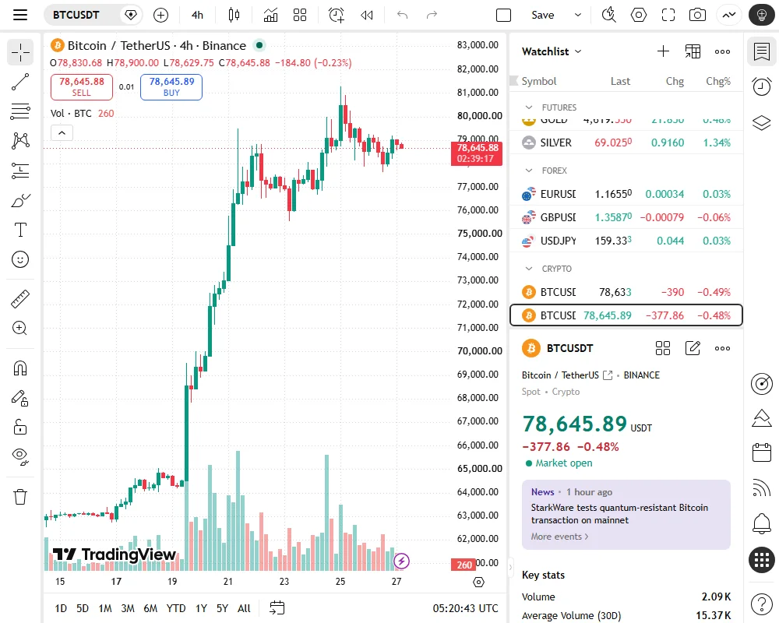Take a chart snapshot with camera icon

click(697, 15)
